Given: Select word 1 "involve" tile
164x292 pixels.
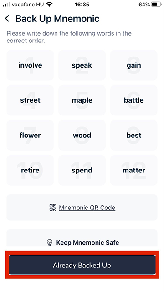Looking at the screenshot, I should pos(30,65).
